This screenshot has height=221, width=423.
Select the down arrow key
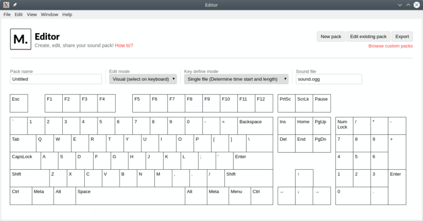click(x=304, y=196)
